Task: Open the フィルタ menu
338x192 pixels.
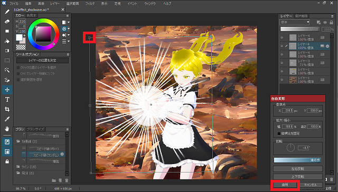Action: 90,4
